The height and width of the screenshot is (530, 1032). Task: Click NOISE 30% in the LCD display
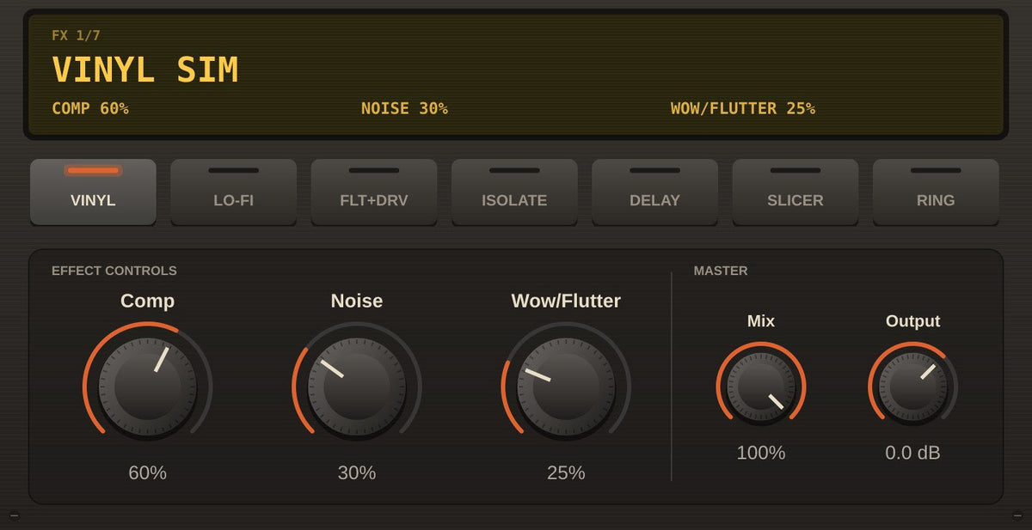[404, 108]
